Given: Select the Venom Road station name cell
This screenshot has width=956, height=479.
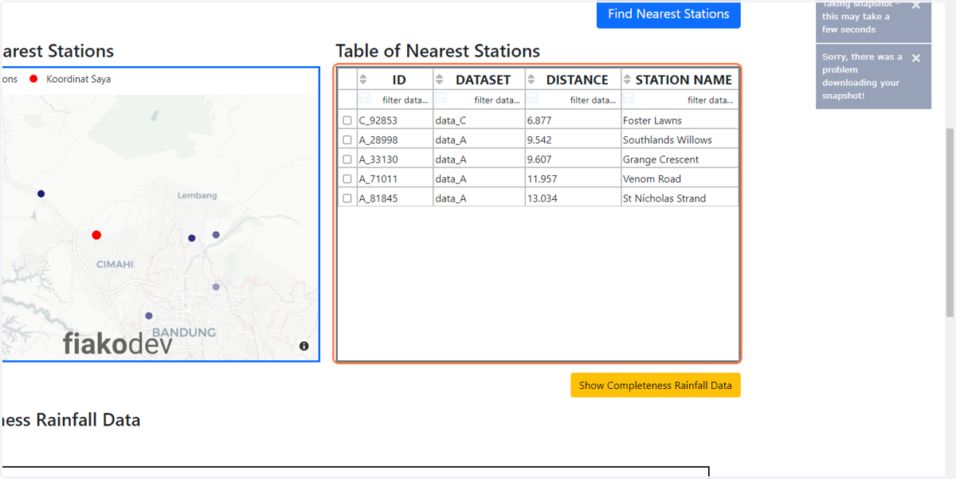Looking at the screenshot, I should 680,179.
